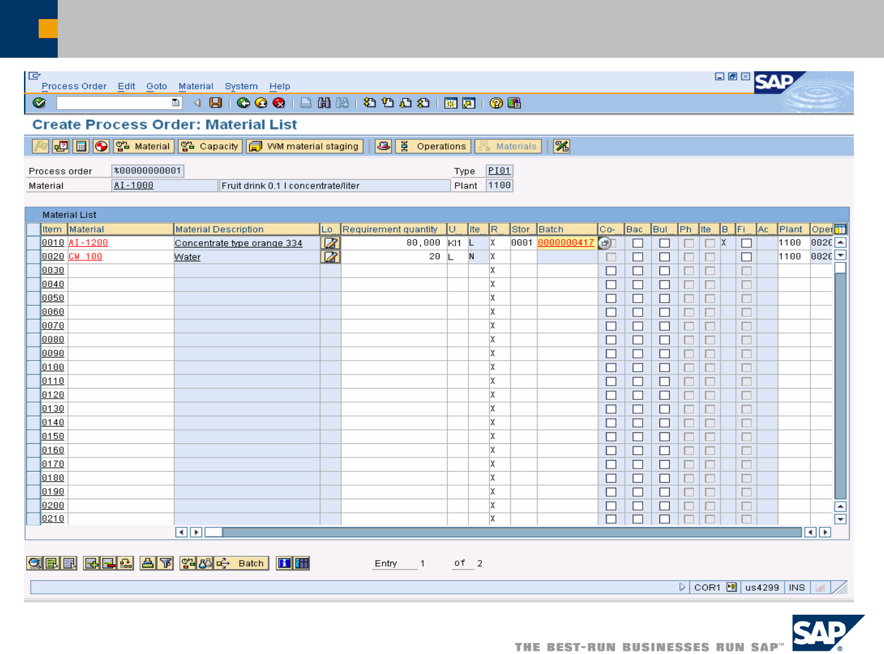This screenshot has height=654, width=884.
Task: Toggle Bul checkbox for item 0010
Action: point(664,243)
